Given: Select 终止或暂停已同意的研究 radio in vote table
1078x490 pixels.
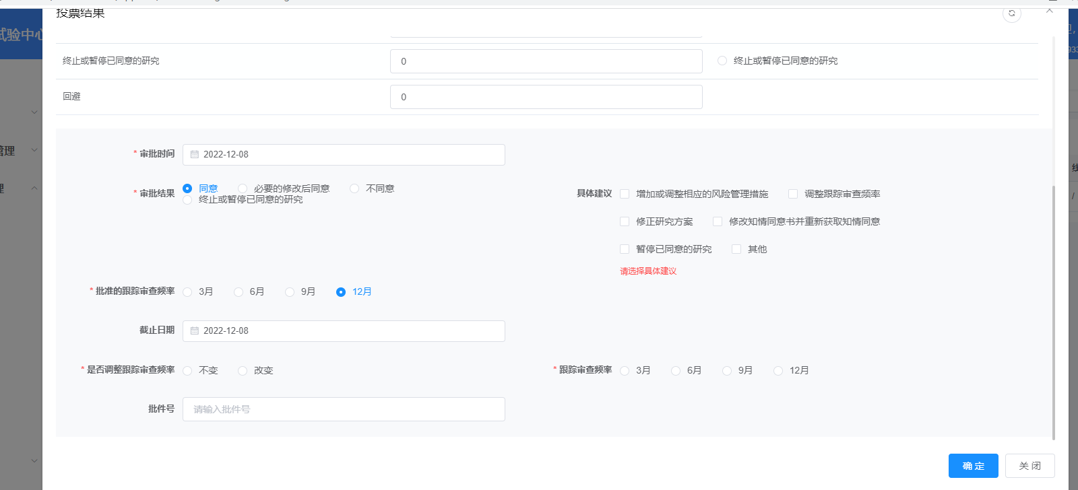Looking at the screenshot, I should click(x=722, y=61).
